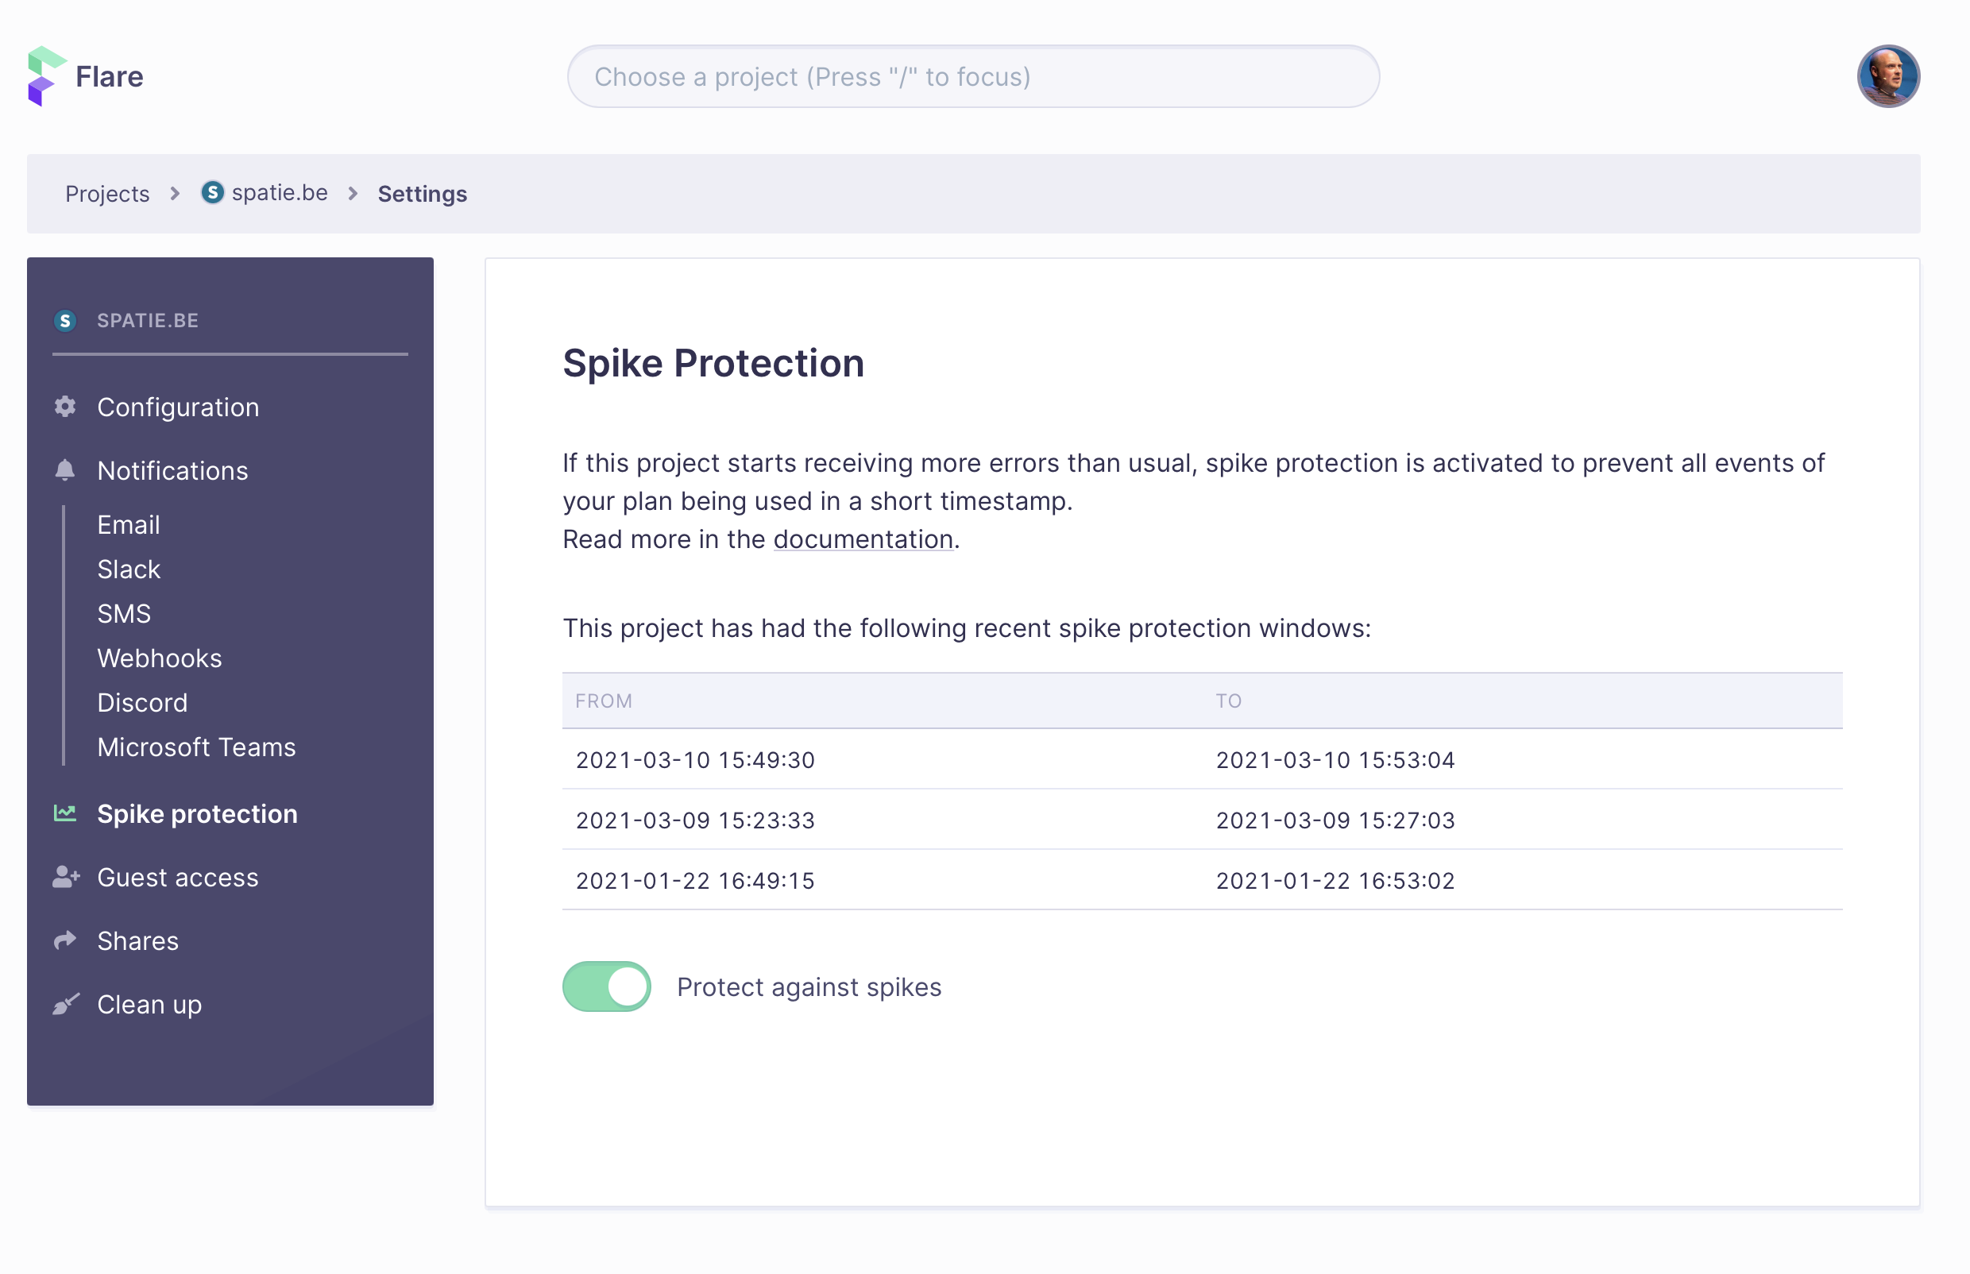Click the Protect against spikes label
1970x1274 pixels.
click(809, 987)
